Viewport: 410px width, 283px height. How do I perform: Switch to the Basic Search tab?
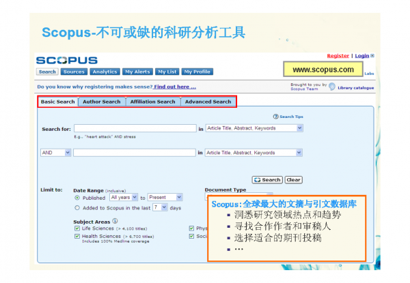coord(58,102)
